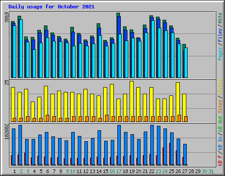Click the blue kB bar for day 22
The height and width of the screenshot is (176, 225).
point(152,145)
